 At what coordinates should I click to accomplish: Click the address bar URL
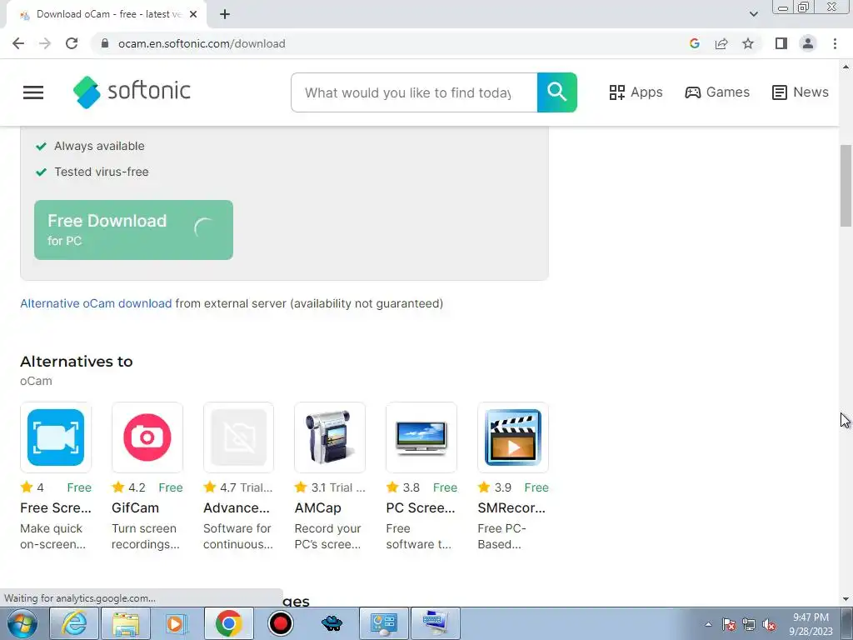tap(202, 43)
